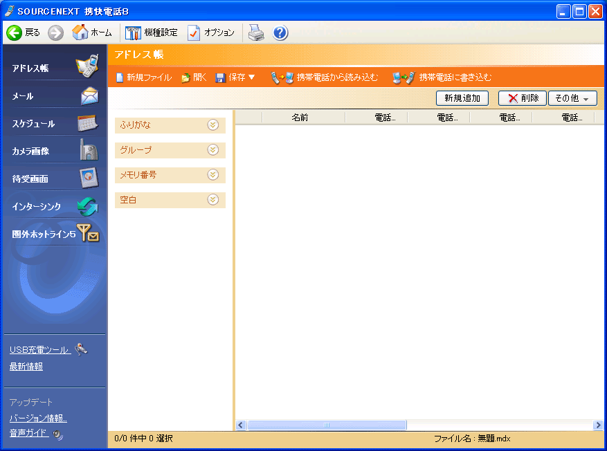Expand the メモリ番号 filter panel
The height and width of the screenshot is (451, 607).
coord(213,175)
